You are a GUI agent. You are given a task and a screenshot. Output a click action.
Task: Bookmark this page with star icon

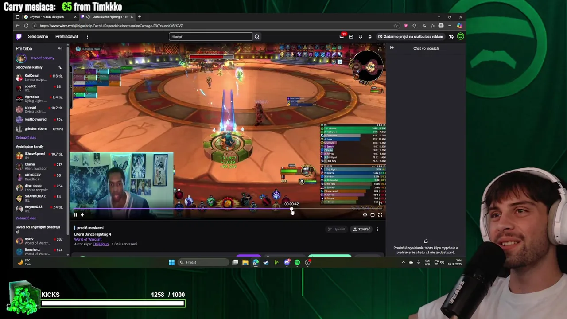(x=396, y=26)
